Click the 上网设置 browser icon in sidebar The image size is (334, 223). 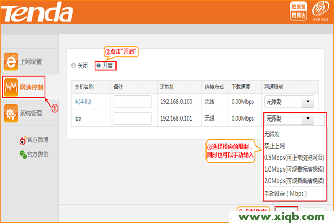click(x=11, y=61)
